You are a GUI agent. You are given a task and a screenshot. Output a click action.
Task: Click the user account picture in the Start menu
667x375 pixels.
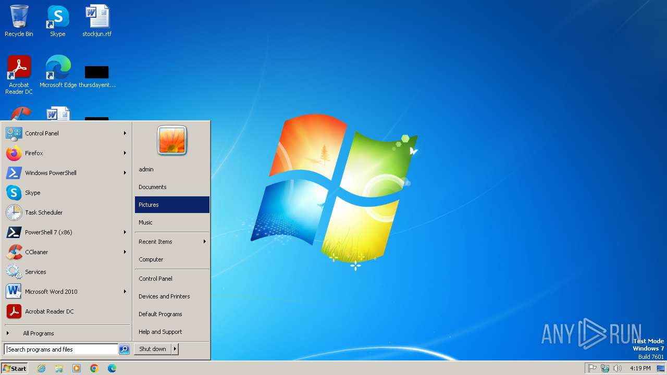point(172,141)
